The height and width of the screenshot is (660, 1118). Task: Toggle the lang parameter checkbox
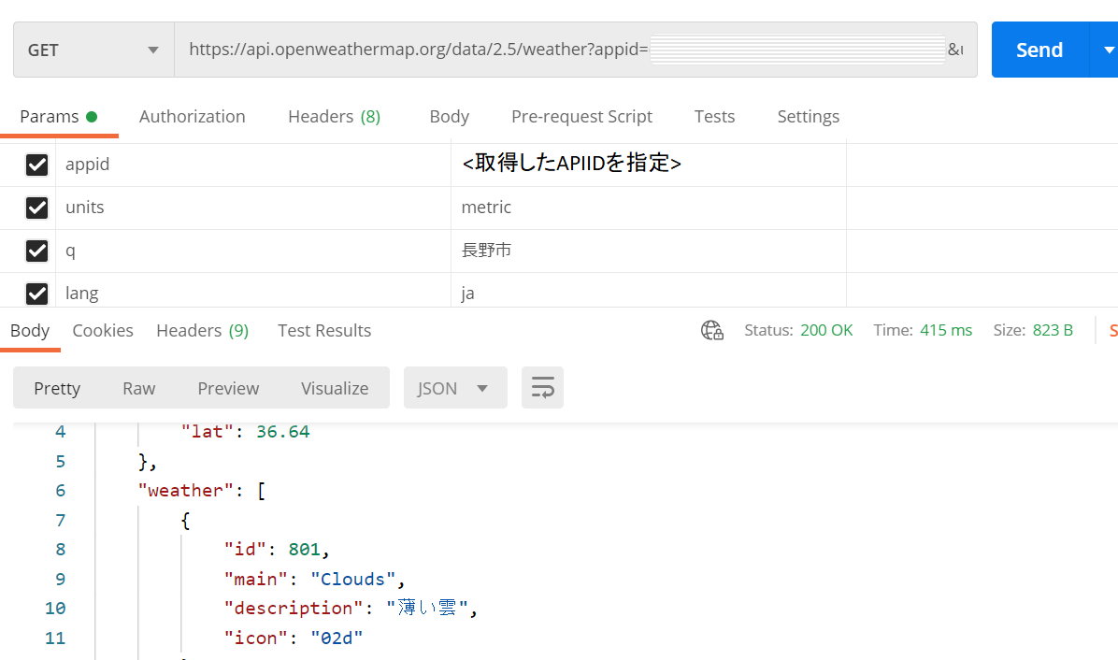pos(36,294)
